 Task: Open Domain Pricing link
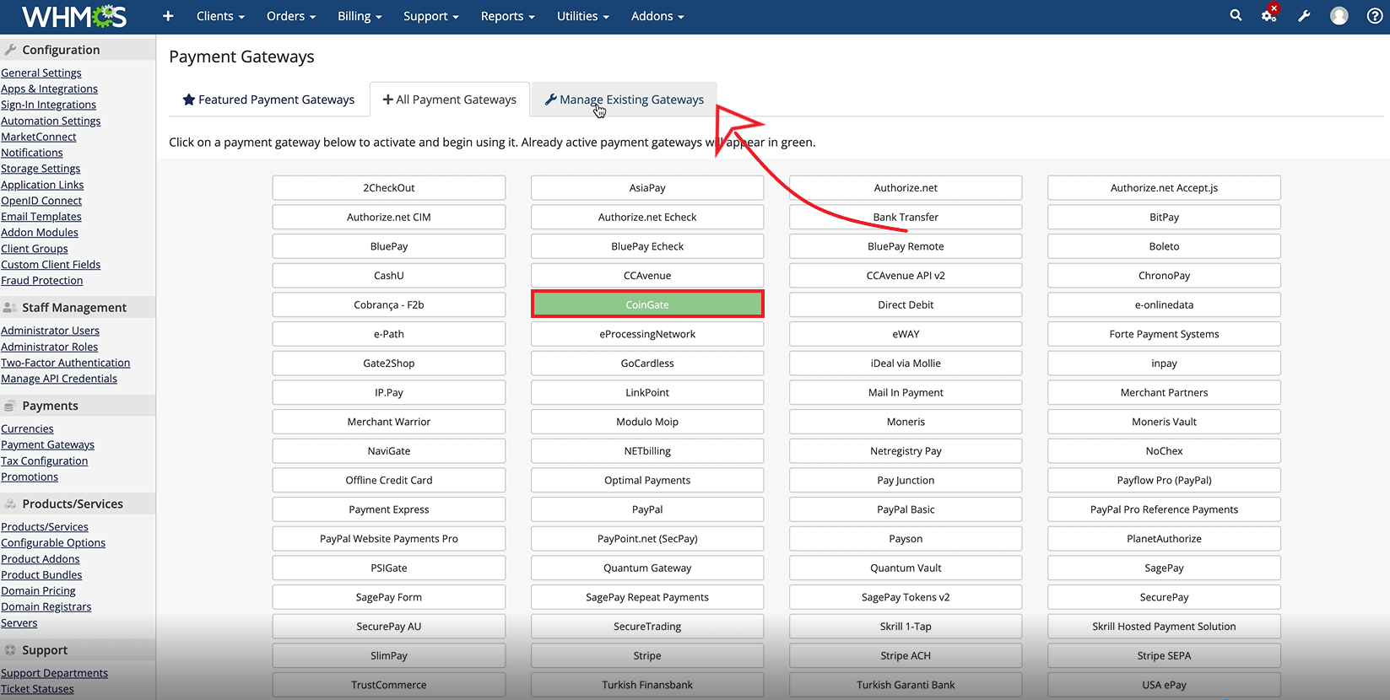[38, 590]
